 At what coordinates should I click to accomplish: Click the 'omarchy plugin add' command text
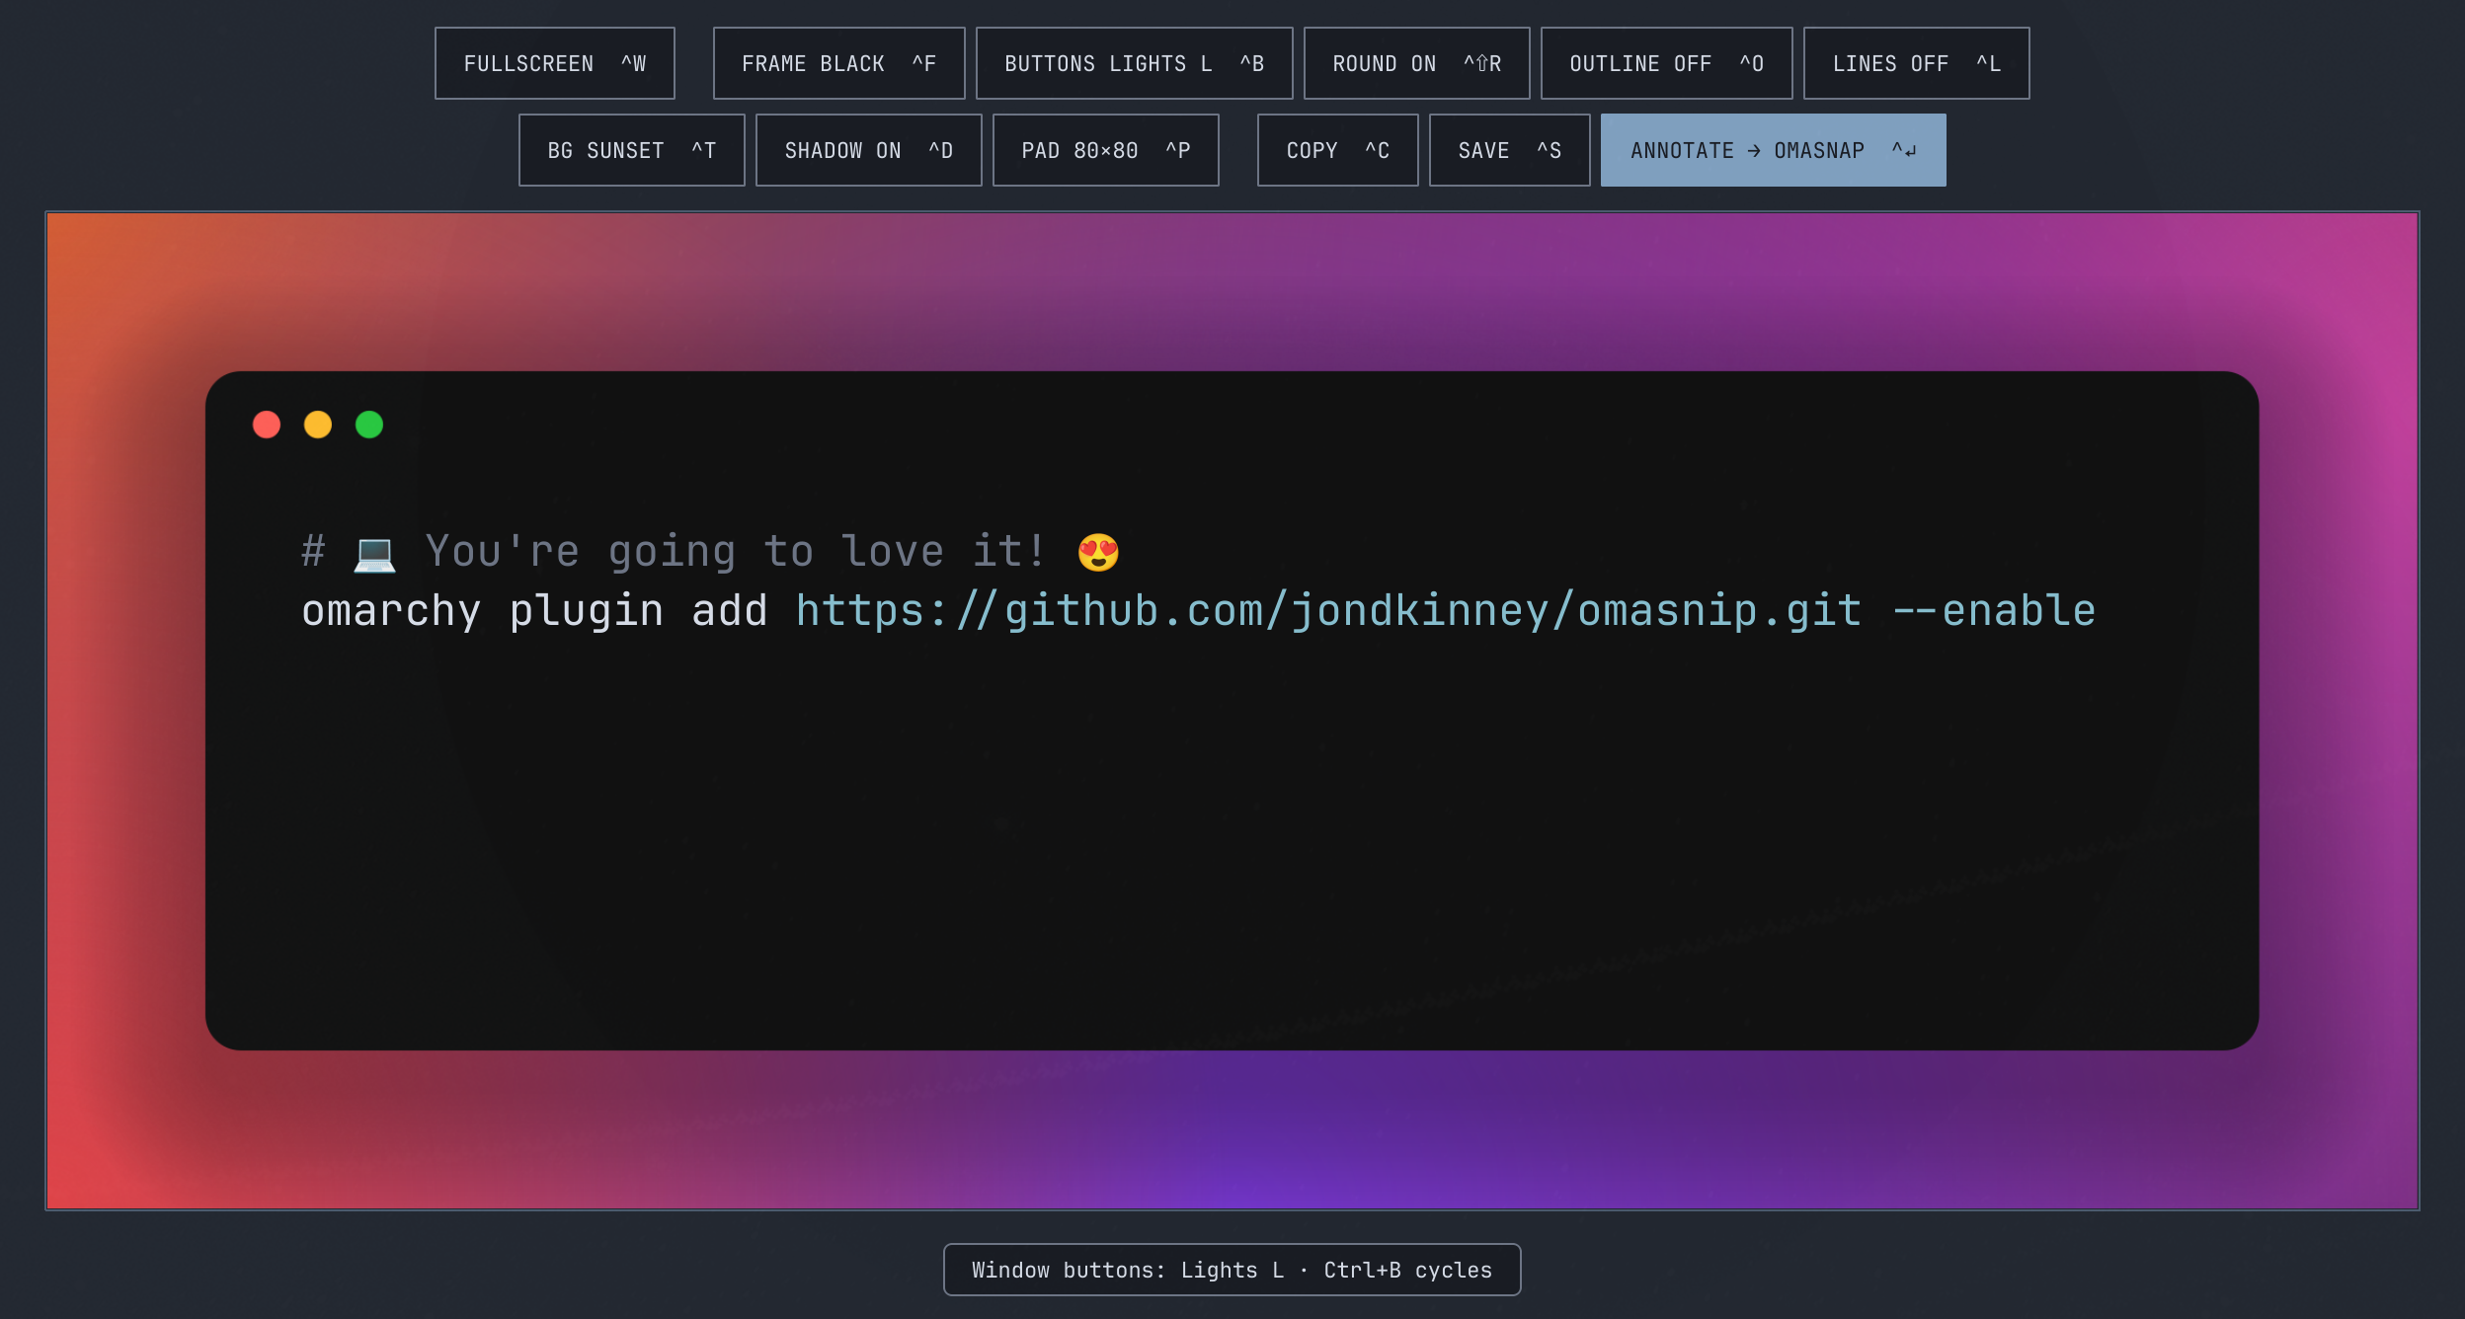tap(534, 611)
